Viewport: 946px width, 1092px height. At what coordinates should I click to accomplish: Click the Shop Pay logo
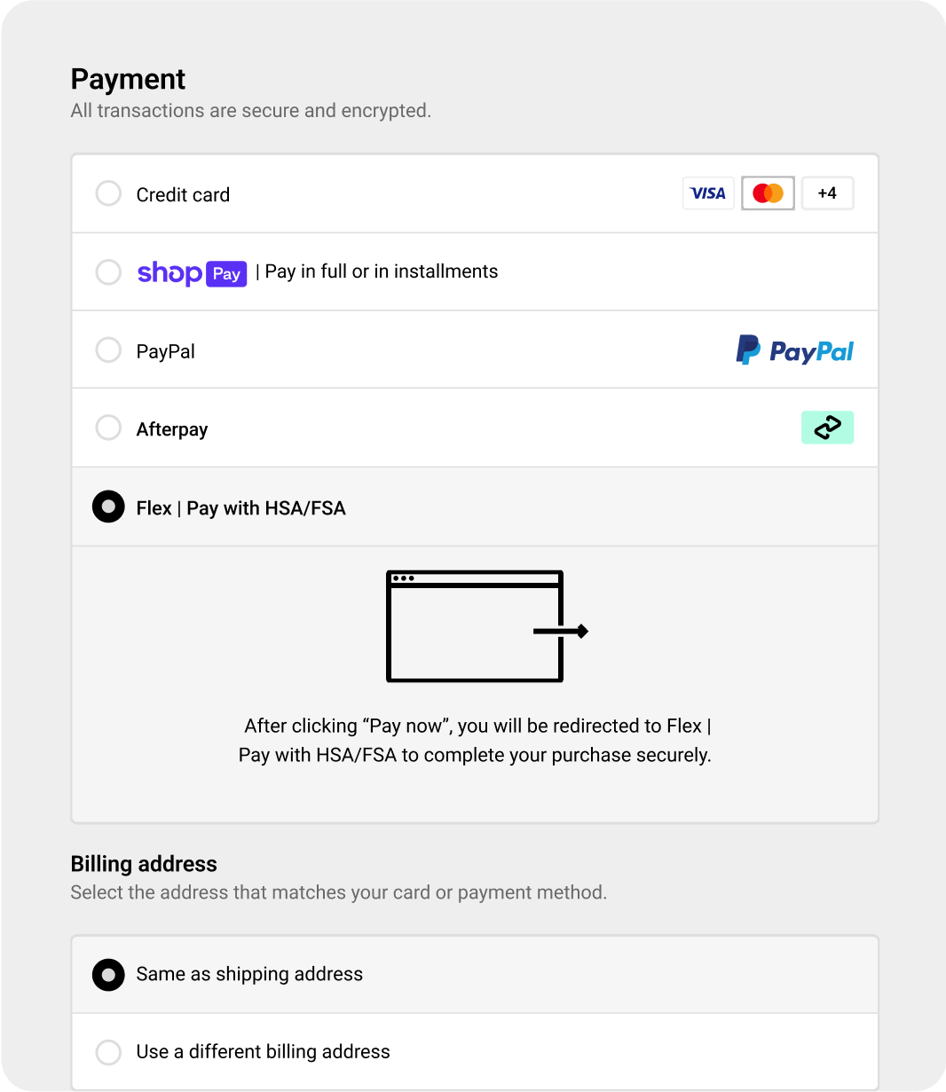[192, 273]
